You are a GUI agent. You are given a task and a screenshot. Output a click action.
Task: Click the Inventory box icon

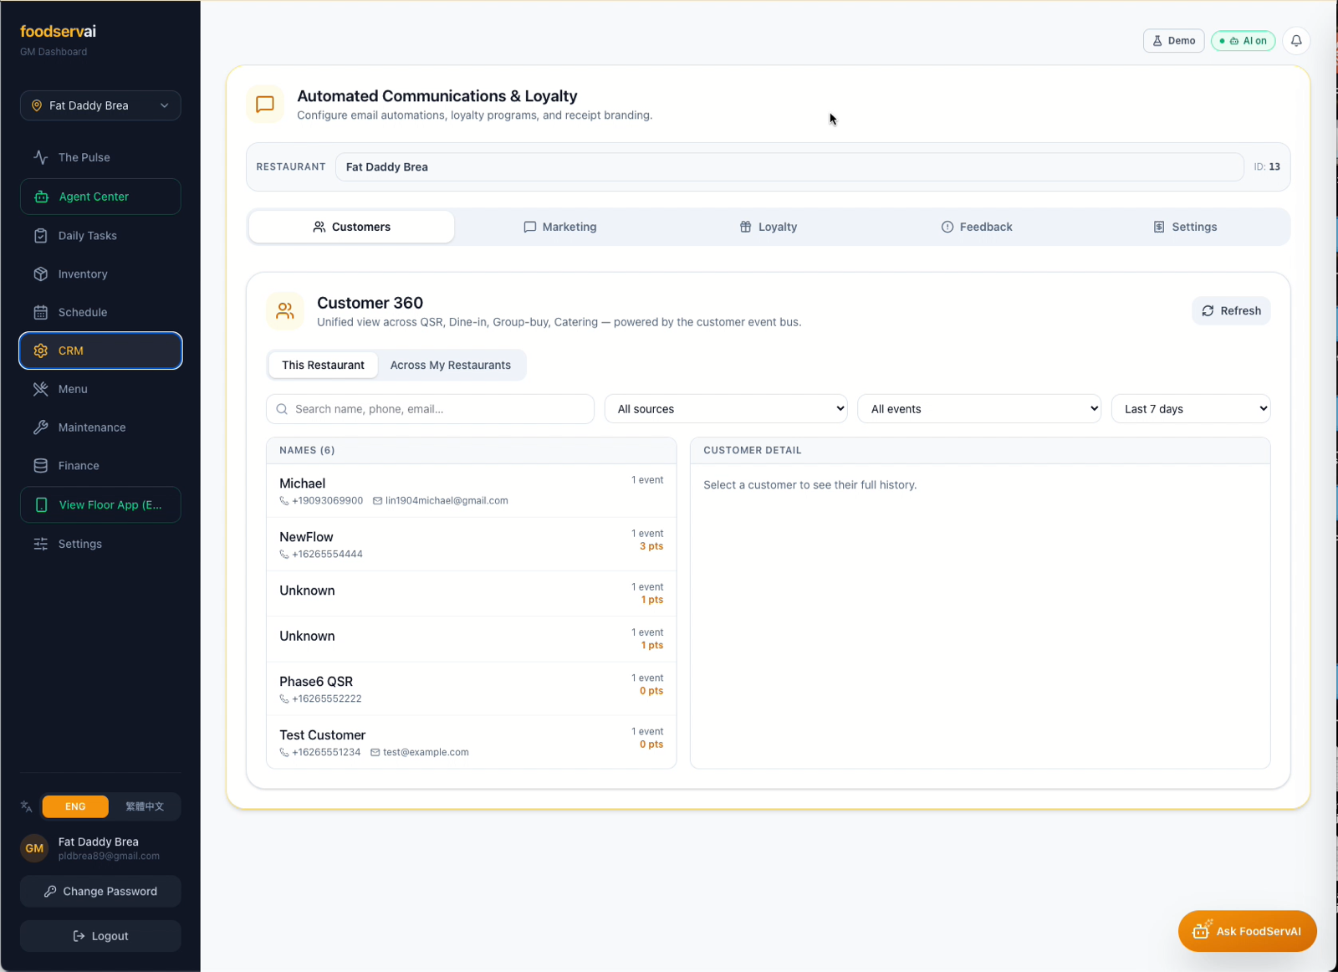pyautogui.click(x=40, y=274)
